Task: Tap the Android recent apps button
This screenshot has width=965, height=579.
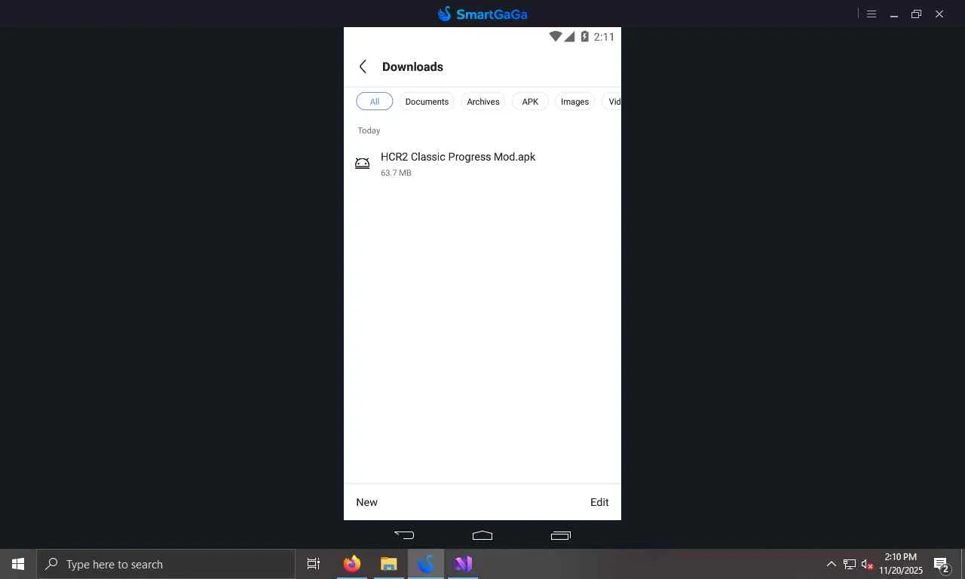Action: click(x=561, y=535)
